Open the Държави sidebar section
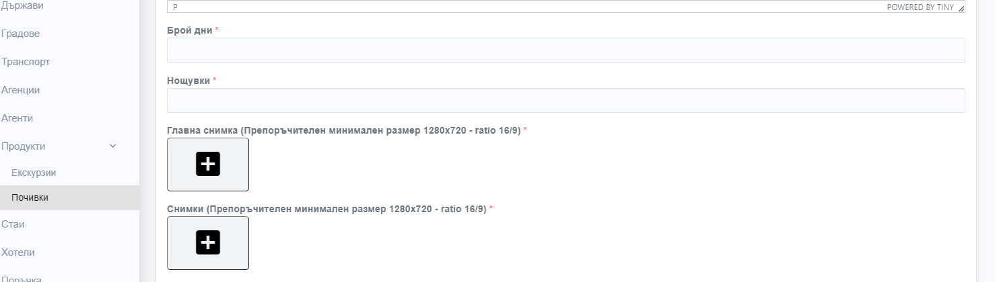This screenshot has width=995, height=282. point(23,5)
